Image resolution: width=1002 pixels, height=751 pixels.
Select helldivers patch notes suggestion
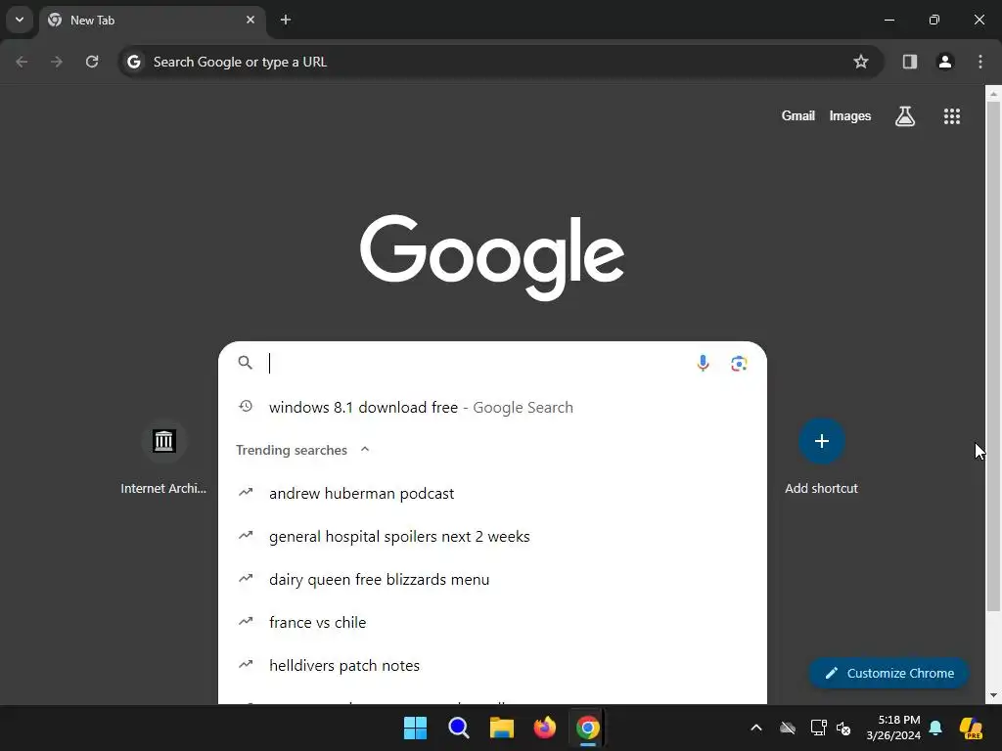coord(492,665)
